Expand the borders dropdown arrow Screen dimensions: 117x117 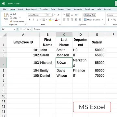click(46, 20)
